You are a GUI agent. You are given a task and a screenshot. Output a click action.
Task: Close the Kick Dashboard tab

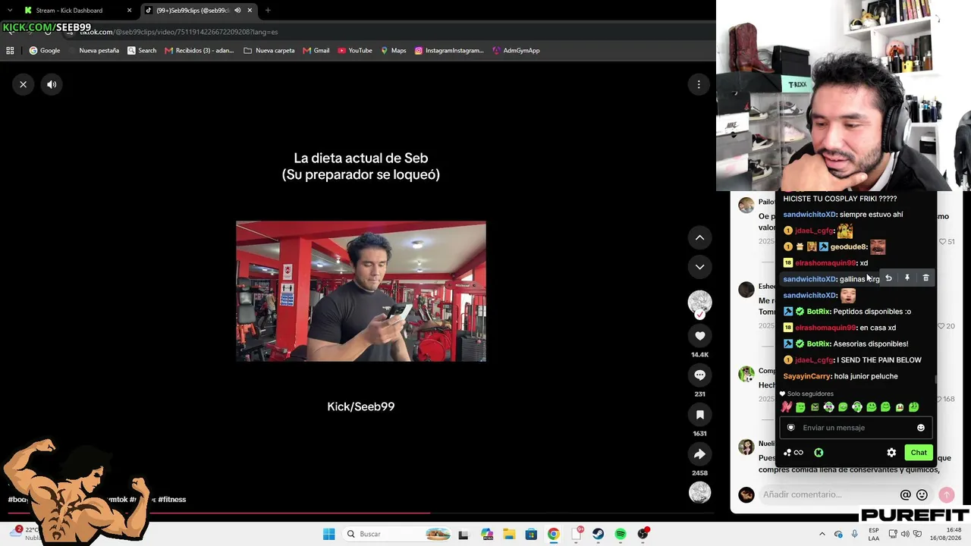pos(129,11)
